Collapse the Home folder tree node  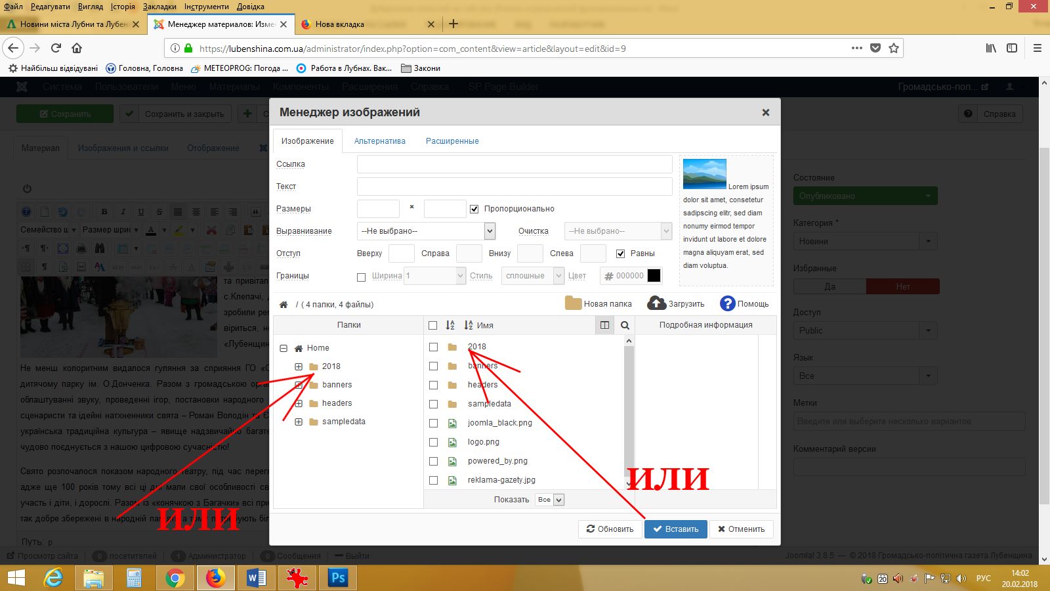[283, 348]
